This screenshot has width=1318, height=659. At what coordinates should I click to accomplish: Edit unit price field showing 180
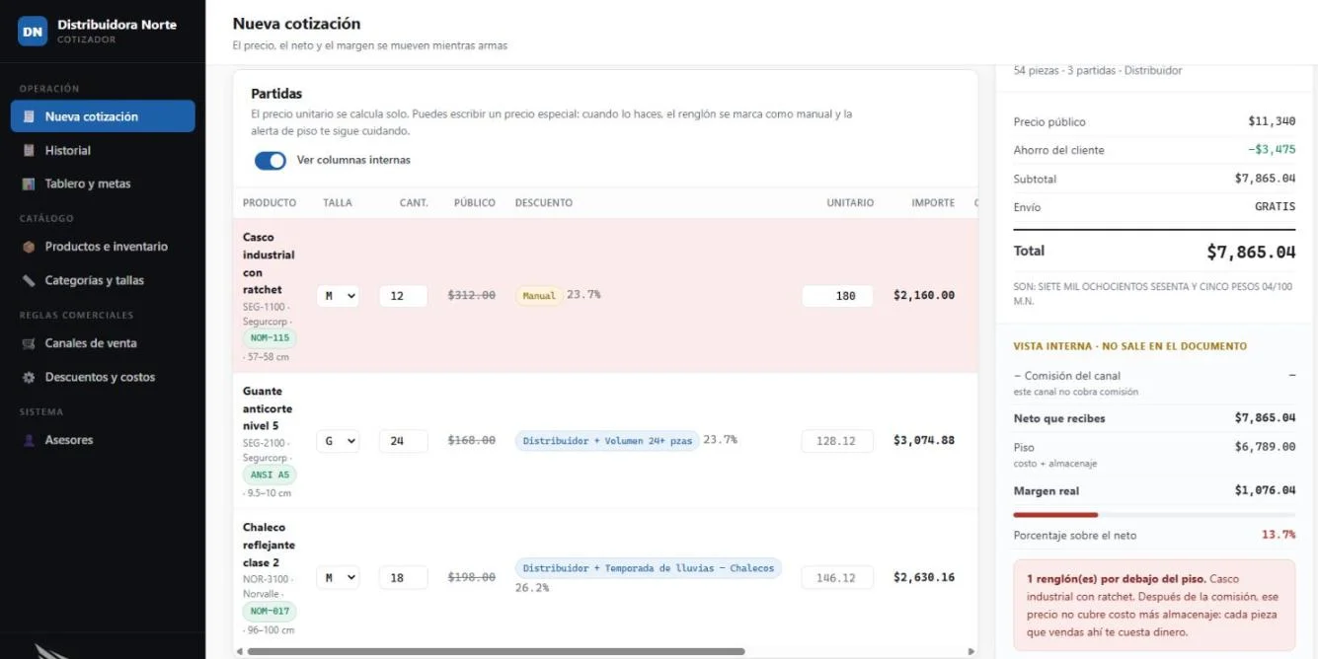837,296
